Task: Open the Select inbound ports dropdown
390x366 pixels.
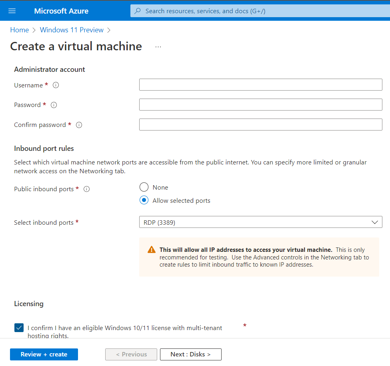Action: (x=260, y=222)
